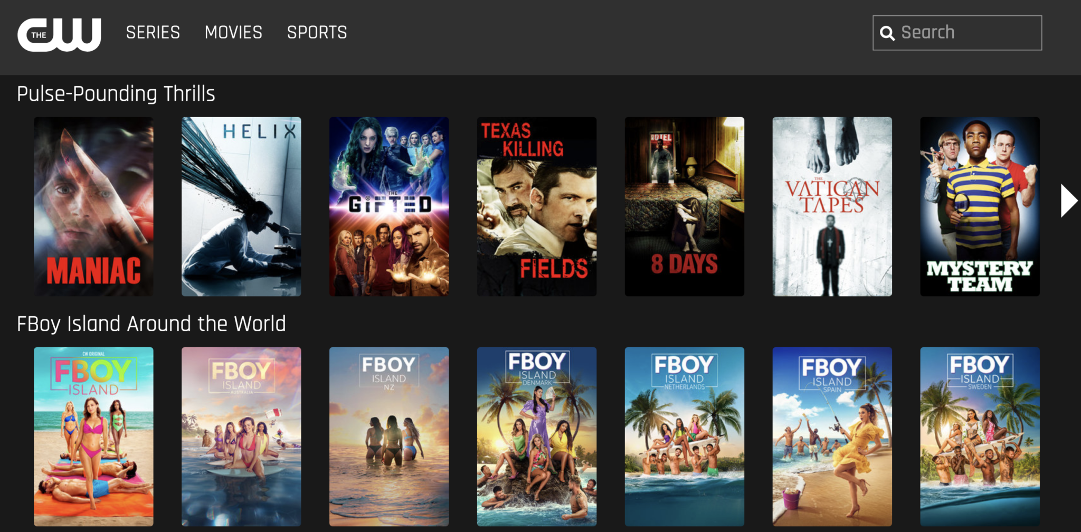Open FBoy Island NZ

coord(389,436)
